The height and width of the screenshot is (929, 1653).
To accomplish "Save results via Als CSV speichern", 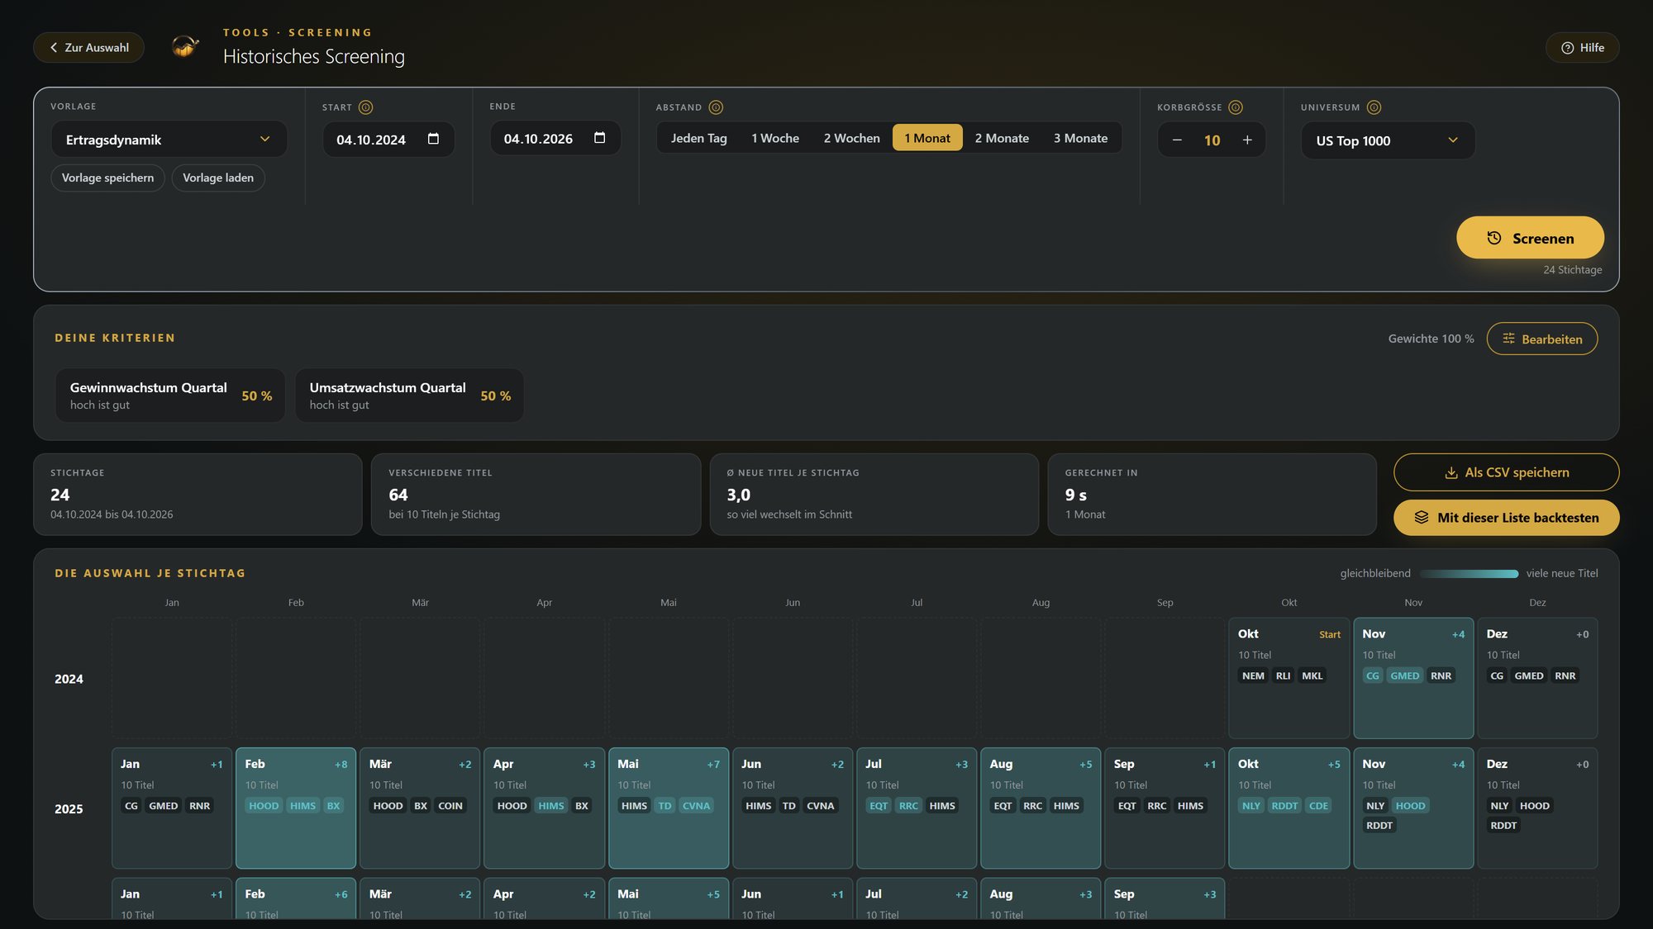I will [x=1505, y=472].
